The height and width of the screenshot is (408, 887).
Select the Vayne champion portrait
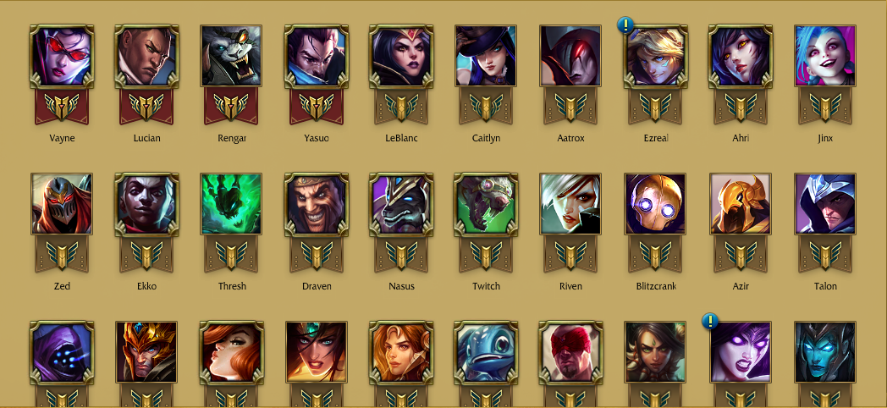tap(62, 56)
